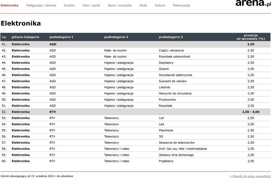Open the Kultura category
271x178 pixels.
(x=160, y=5)
